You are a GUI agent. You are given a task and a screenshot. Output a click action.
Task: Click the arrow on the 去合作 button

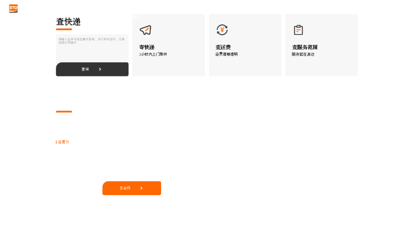(x=142, y=188)
